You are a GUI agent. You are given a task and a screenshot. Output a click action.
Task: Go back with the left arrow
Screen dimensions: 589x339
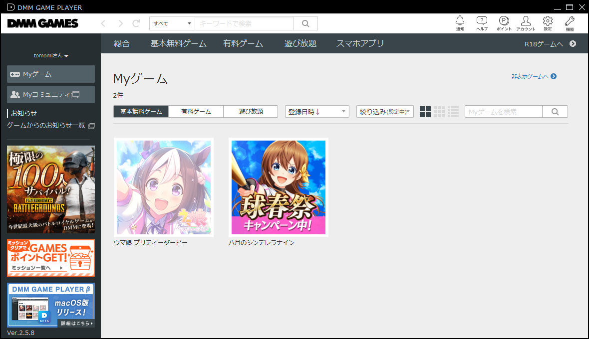pos(103,23)
